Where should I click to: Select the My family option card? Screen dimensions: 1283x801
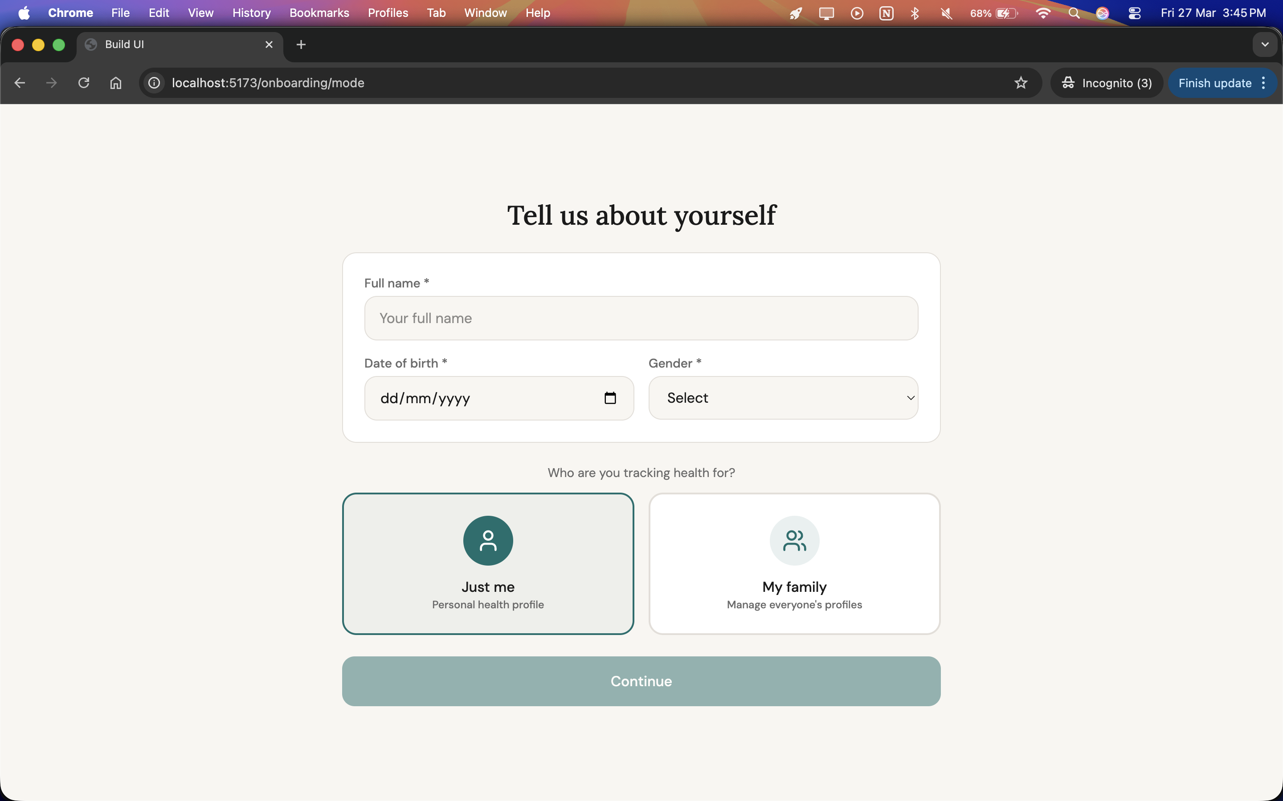(x=794, y=563)
